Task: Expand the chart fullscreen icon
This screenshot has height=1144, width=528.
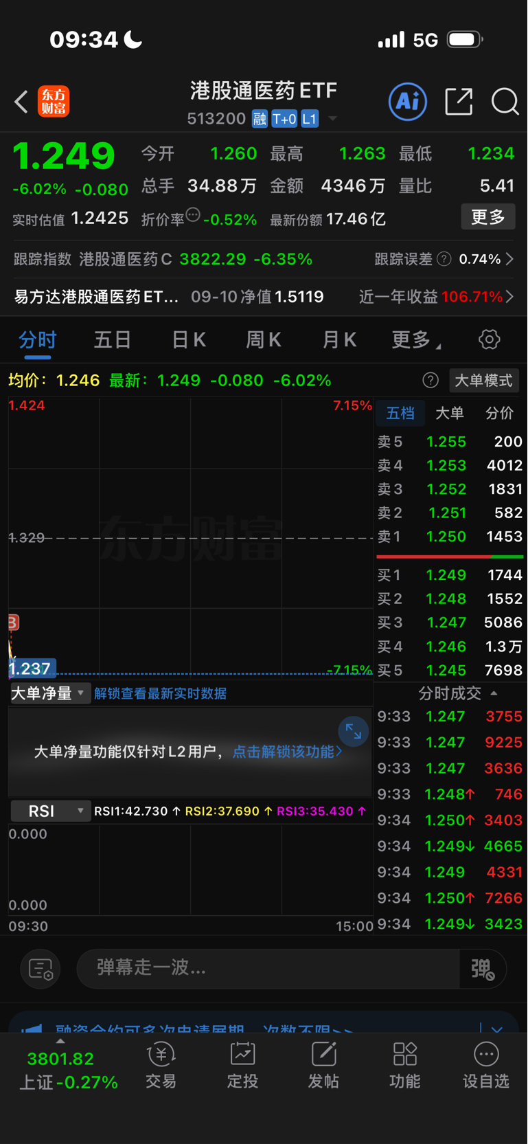Action: click(x=354, y=732)
